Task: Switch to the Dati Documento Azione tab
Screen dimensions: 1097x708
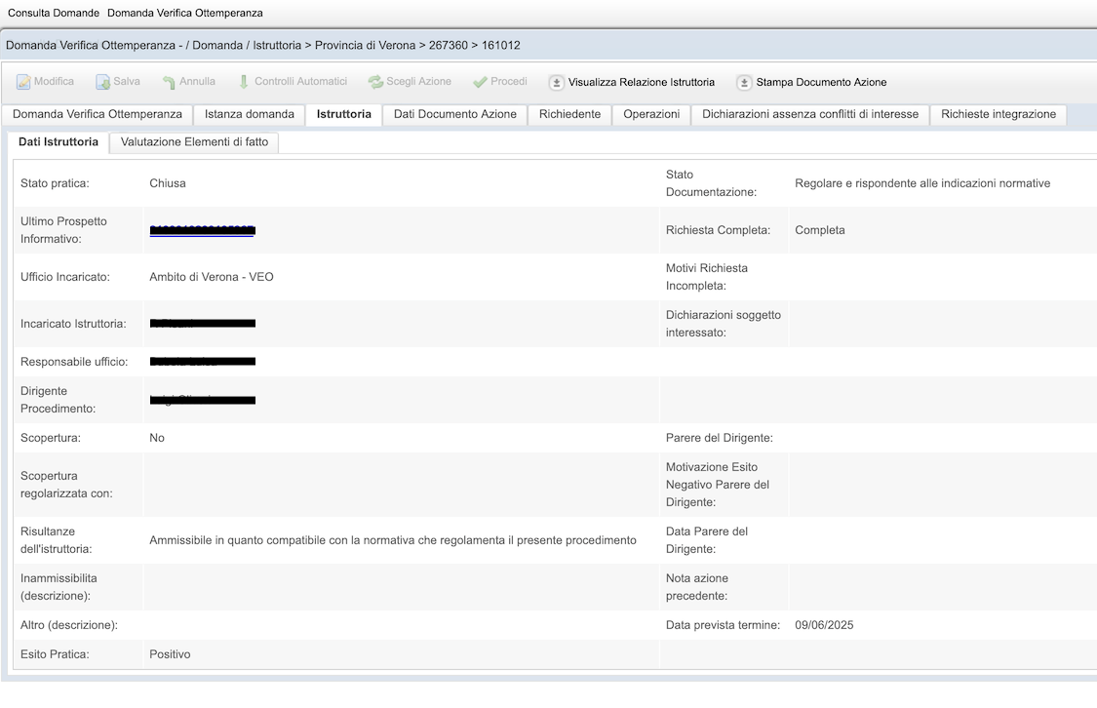Action: pyautogui.click(x=454, y=114)
